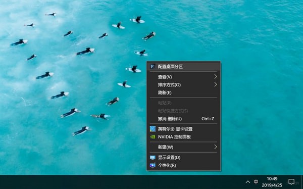Image resolution: width=303 pixels, height=189 pixels.
Task: Expand the 新建(W) submenu arrow
Action: tap(216, 147)
